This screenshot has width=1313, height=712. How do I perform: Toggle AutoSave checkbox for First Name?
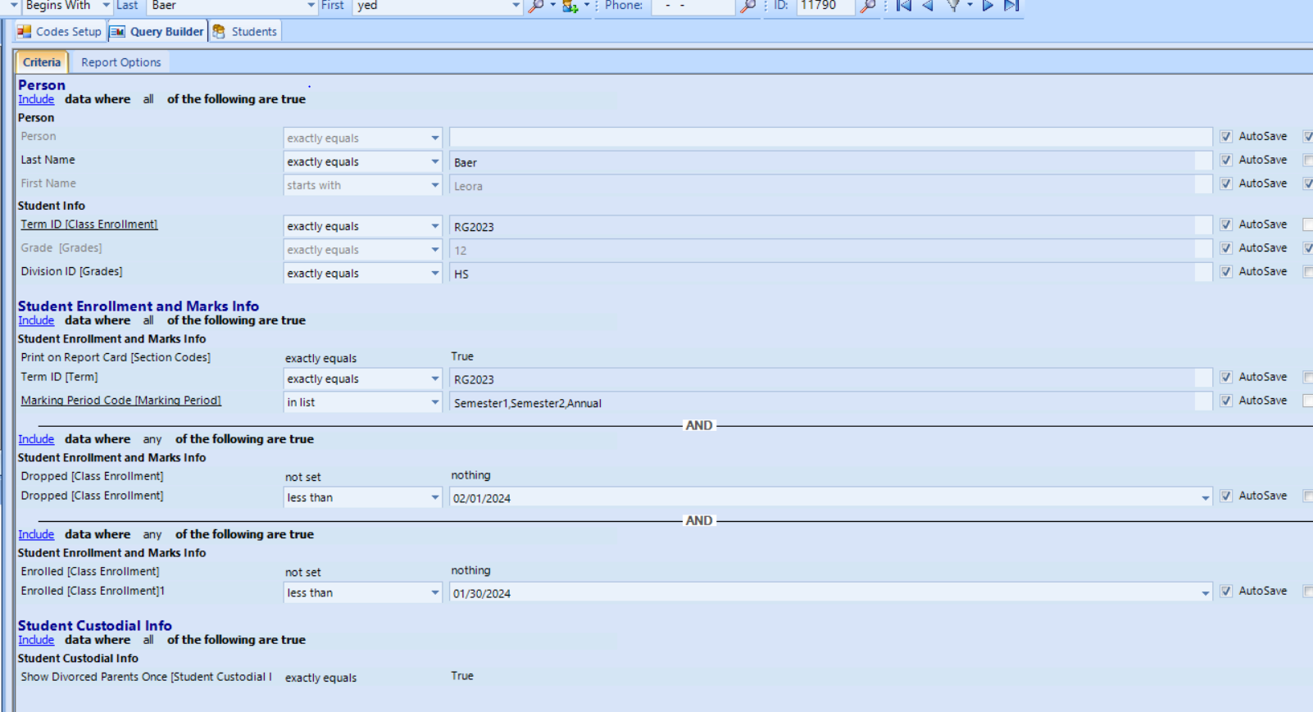point(1226,184)
